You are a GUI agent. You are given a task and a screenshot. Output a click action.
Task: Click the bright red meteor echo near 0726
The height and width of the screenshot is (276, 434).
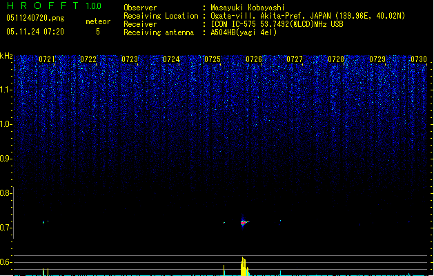point(244,222)
